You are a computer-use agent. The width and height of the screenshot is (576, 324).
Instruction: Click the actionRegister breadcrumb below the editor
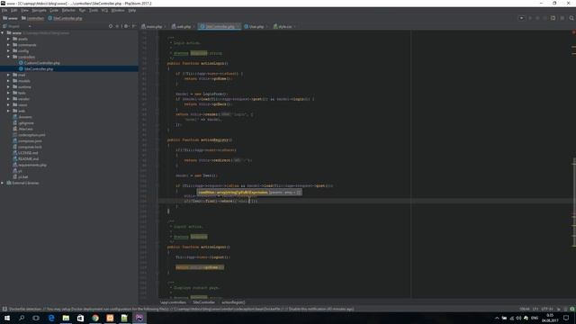point(233,302)
